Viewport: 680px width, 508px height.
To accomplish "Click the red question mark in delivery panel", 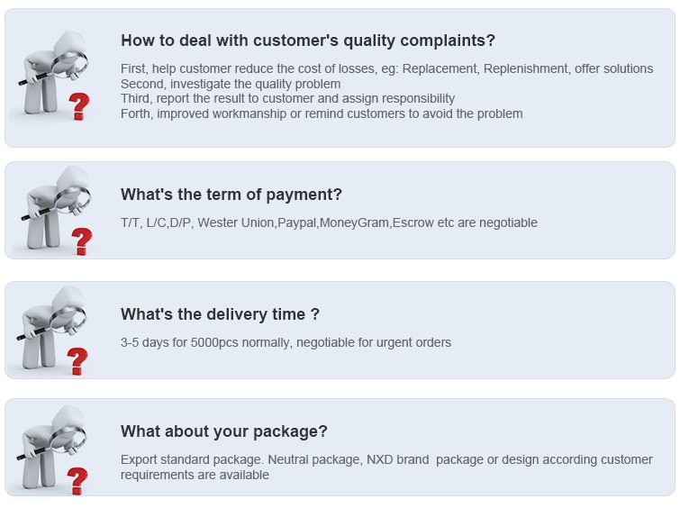I will (x=77, y=361).
